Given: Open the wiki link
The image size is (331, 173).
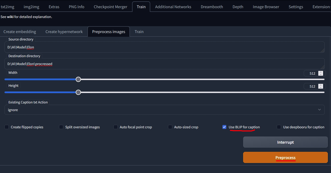Looking at the screenshot, I should point(10,17).
